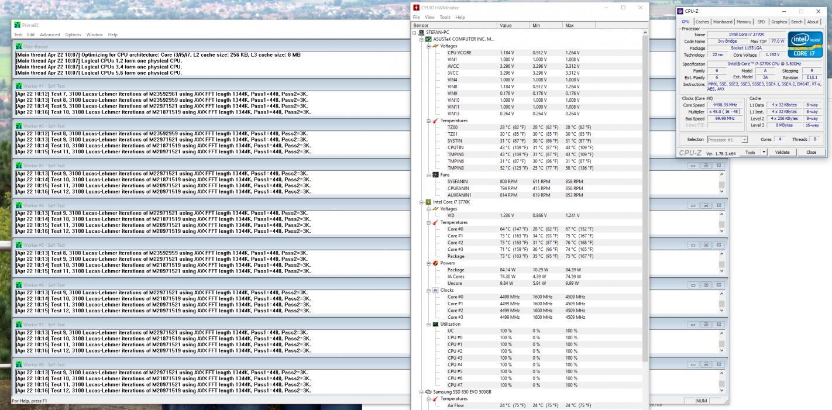Viewport: 832px width, 410px height.
Task: Collapse the CPU Utilization node
Action: (x=428, y=324)
